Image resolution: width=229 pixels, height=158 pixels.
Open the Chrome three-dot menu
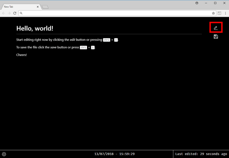coord(225,13)
